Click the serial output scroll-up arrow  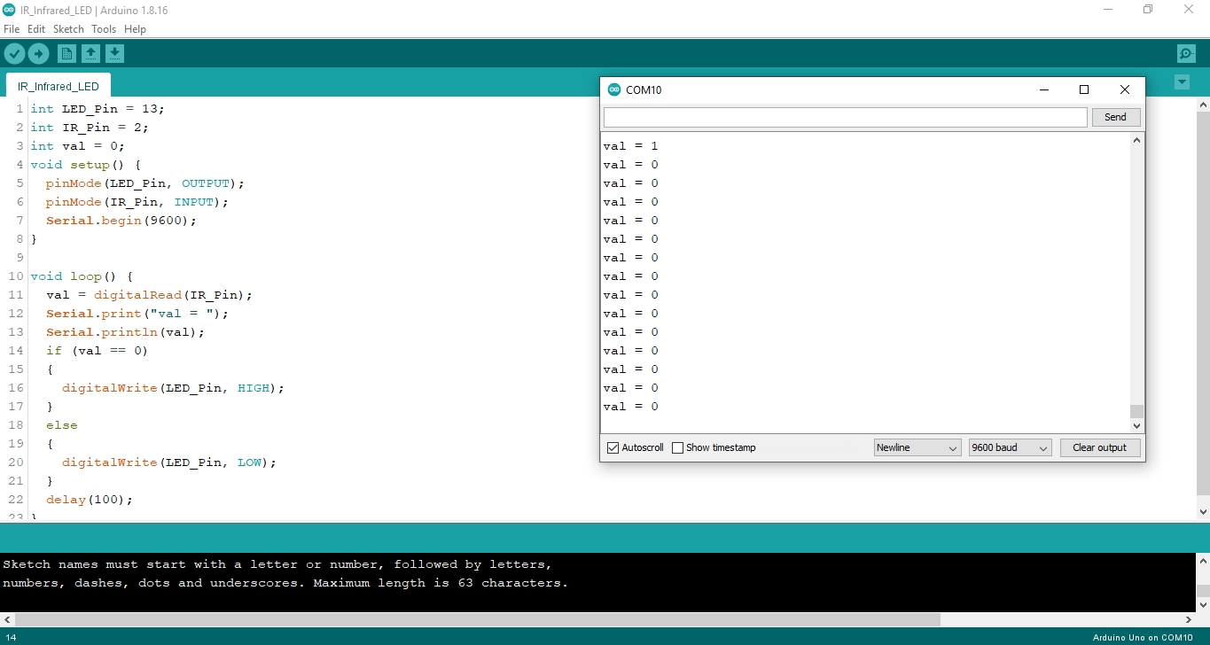pos(1137,140)
